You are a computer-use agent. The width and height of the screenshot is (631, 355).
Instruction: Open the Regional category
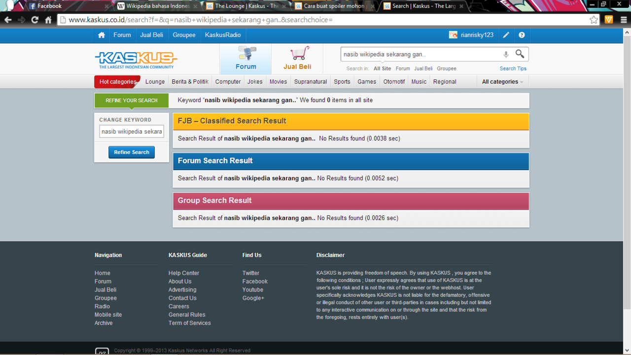445,82
